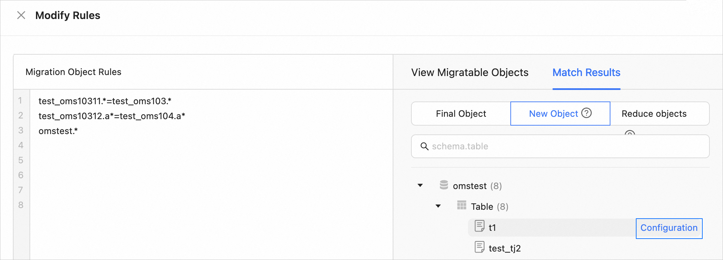Select the Reduce objects filter
Image resolution: width=723 pixels, height=260 pixels.
coord(654,114)
